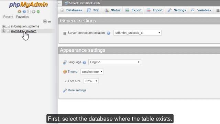Click the Font size label

point(74,81)
